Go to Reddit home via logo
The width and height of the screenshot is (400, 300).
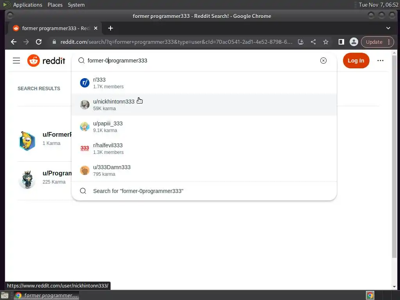(x=46, y=61)
